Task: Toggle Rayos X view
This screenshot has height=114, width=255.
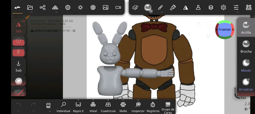Action: [x=78, y=107]
